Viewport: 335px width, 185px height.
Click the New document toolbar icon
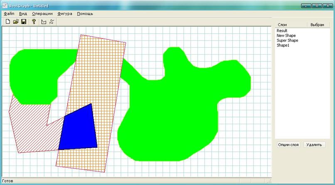click(8, 22)
